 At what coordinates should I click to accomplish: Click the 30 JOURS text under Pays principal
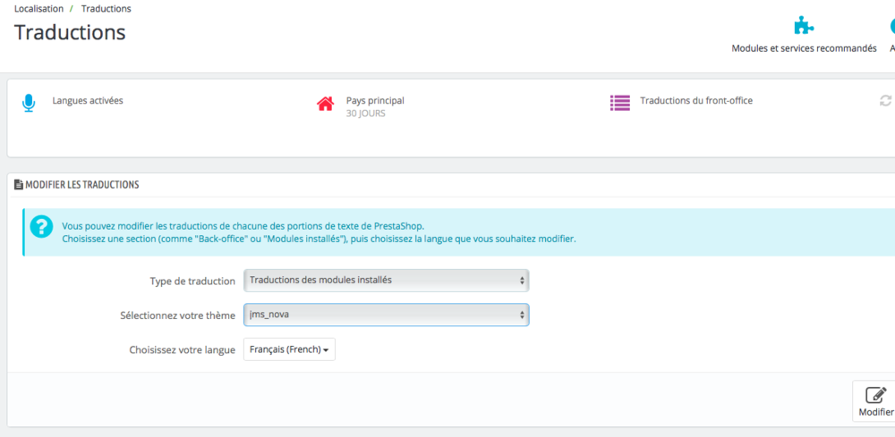click(x=365, y=113)
